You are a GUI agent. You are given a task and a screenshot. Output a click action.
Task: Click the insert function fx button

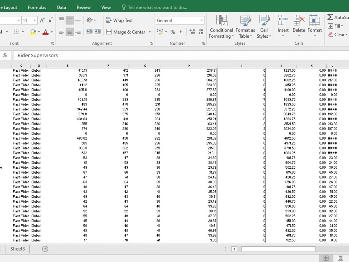pos(5,55)
